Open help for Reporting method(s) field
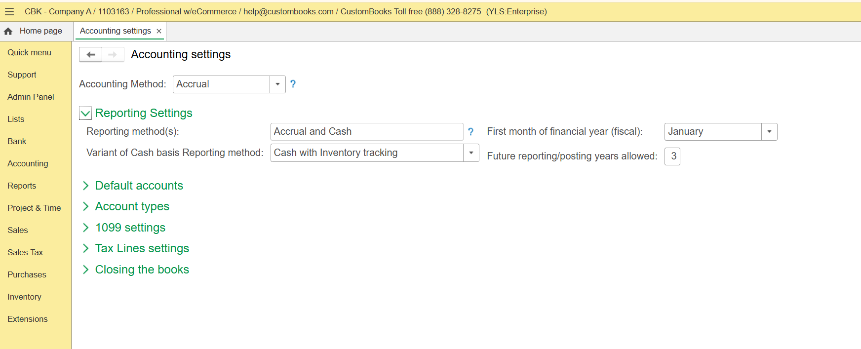The image size is (861, 349). [x=470, y=132]
